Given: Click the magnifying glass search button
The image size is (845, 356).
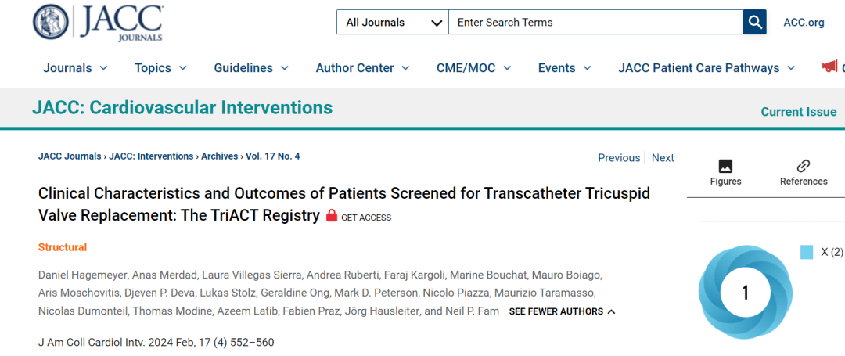Looking at the screenshot, I should click(754, 22).
